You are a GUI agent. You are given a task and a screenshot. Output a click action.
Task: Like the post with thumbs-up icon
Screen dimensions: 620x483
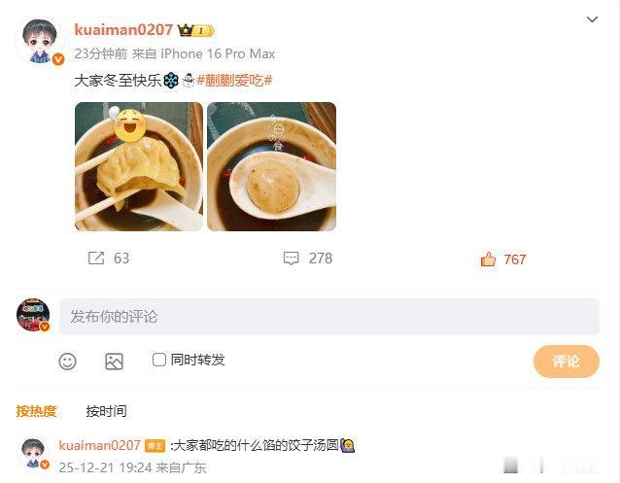488,259
